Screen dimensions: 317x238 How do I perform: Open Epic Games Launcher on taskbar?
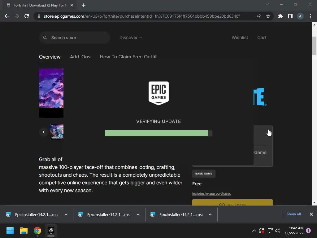point(51,231)
